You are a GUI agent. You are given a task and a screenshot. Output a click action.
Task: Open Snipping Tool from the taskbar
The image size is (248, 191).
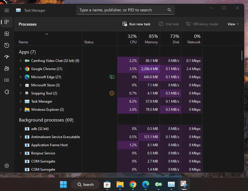pyautogui.click(x=184, y=184)
